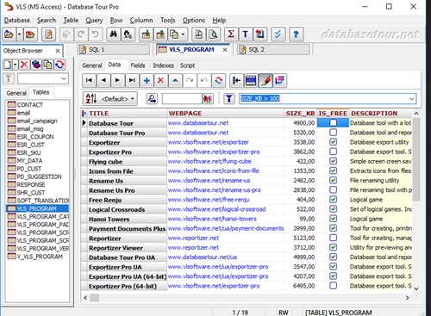The image size is (431, 316).
Task: Click the Replace text binoculars A-B icon
Action: 128,34
